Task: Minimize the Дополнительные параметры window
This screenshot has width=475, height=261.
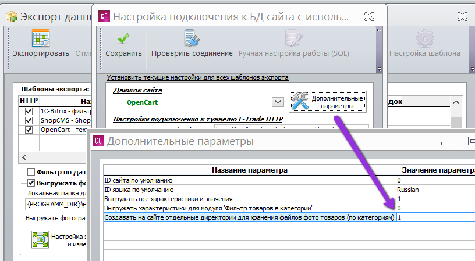Action: [x=446, y=143]
